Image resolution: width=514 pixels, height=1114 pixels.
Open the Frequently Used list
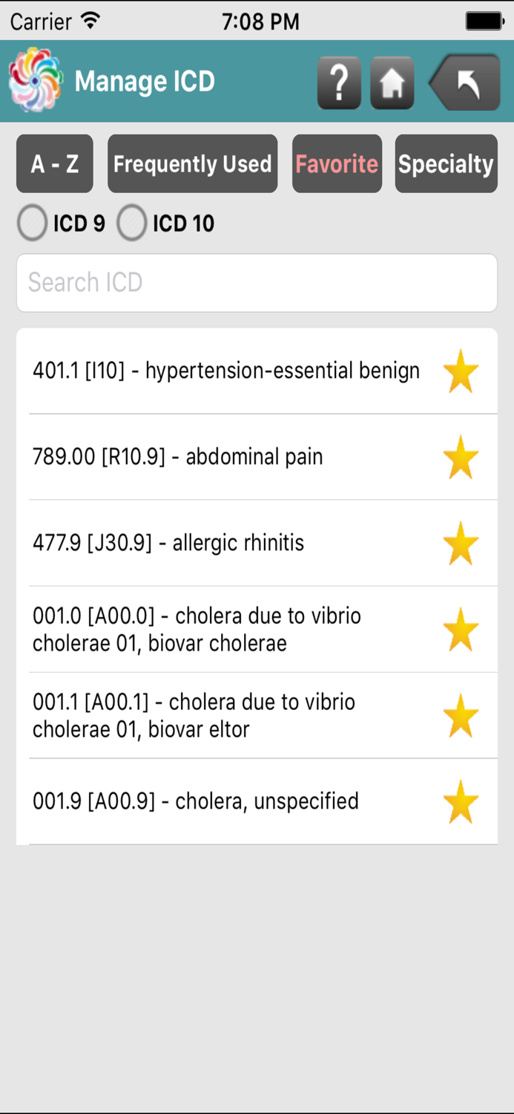tap(192, 163)
